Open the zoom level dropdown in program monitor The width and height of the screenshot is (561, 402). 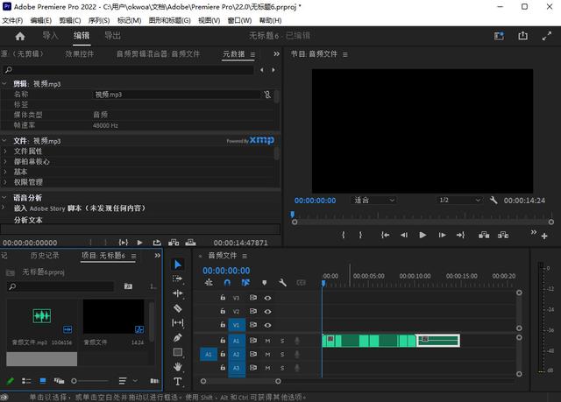point(373,200)
